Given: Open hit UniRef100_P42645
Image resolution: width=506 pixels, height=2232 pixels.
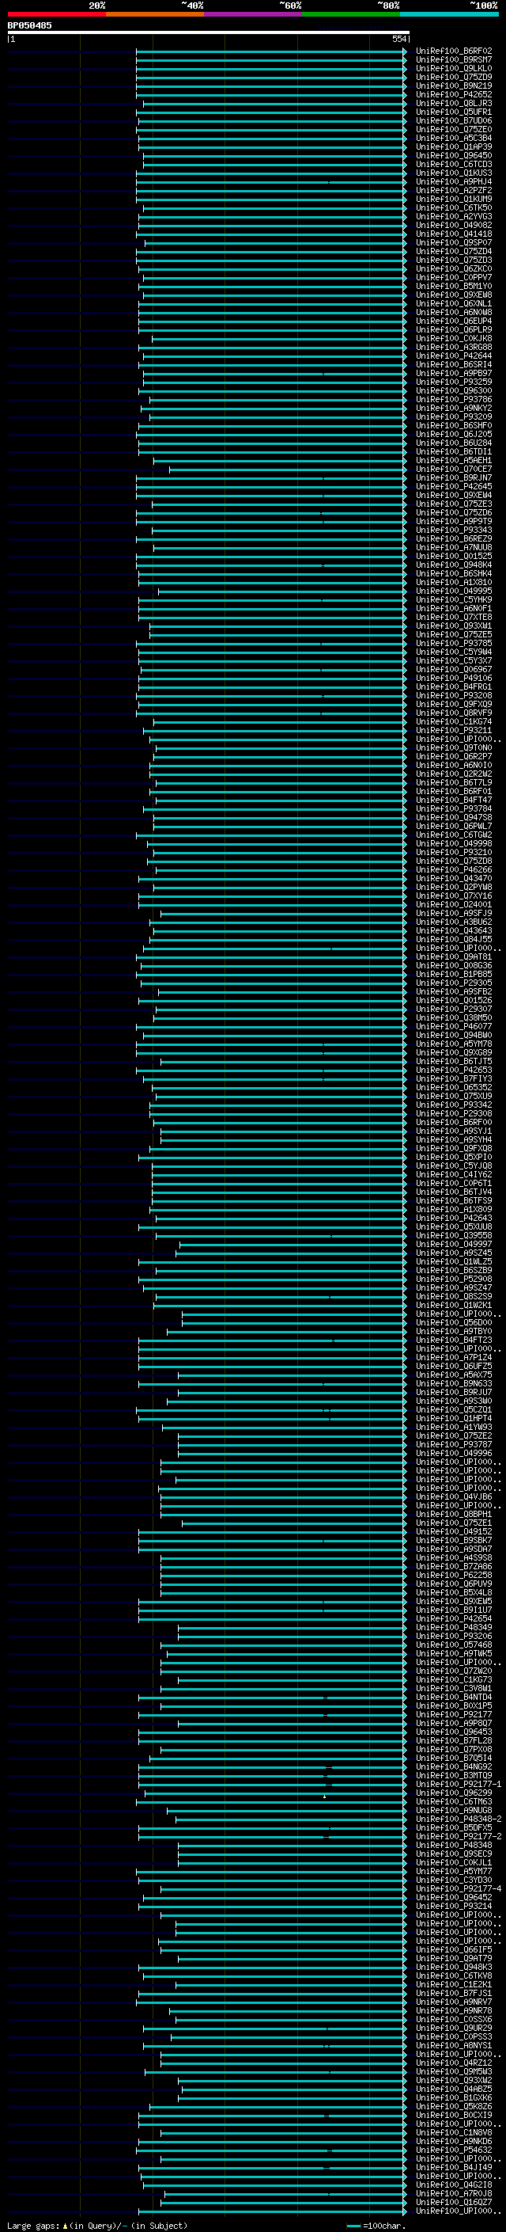Looking at the screenshot, I should pos(453,487).
